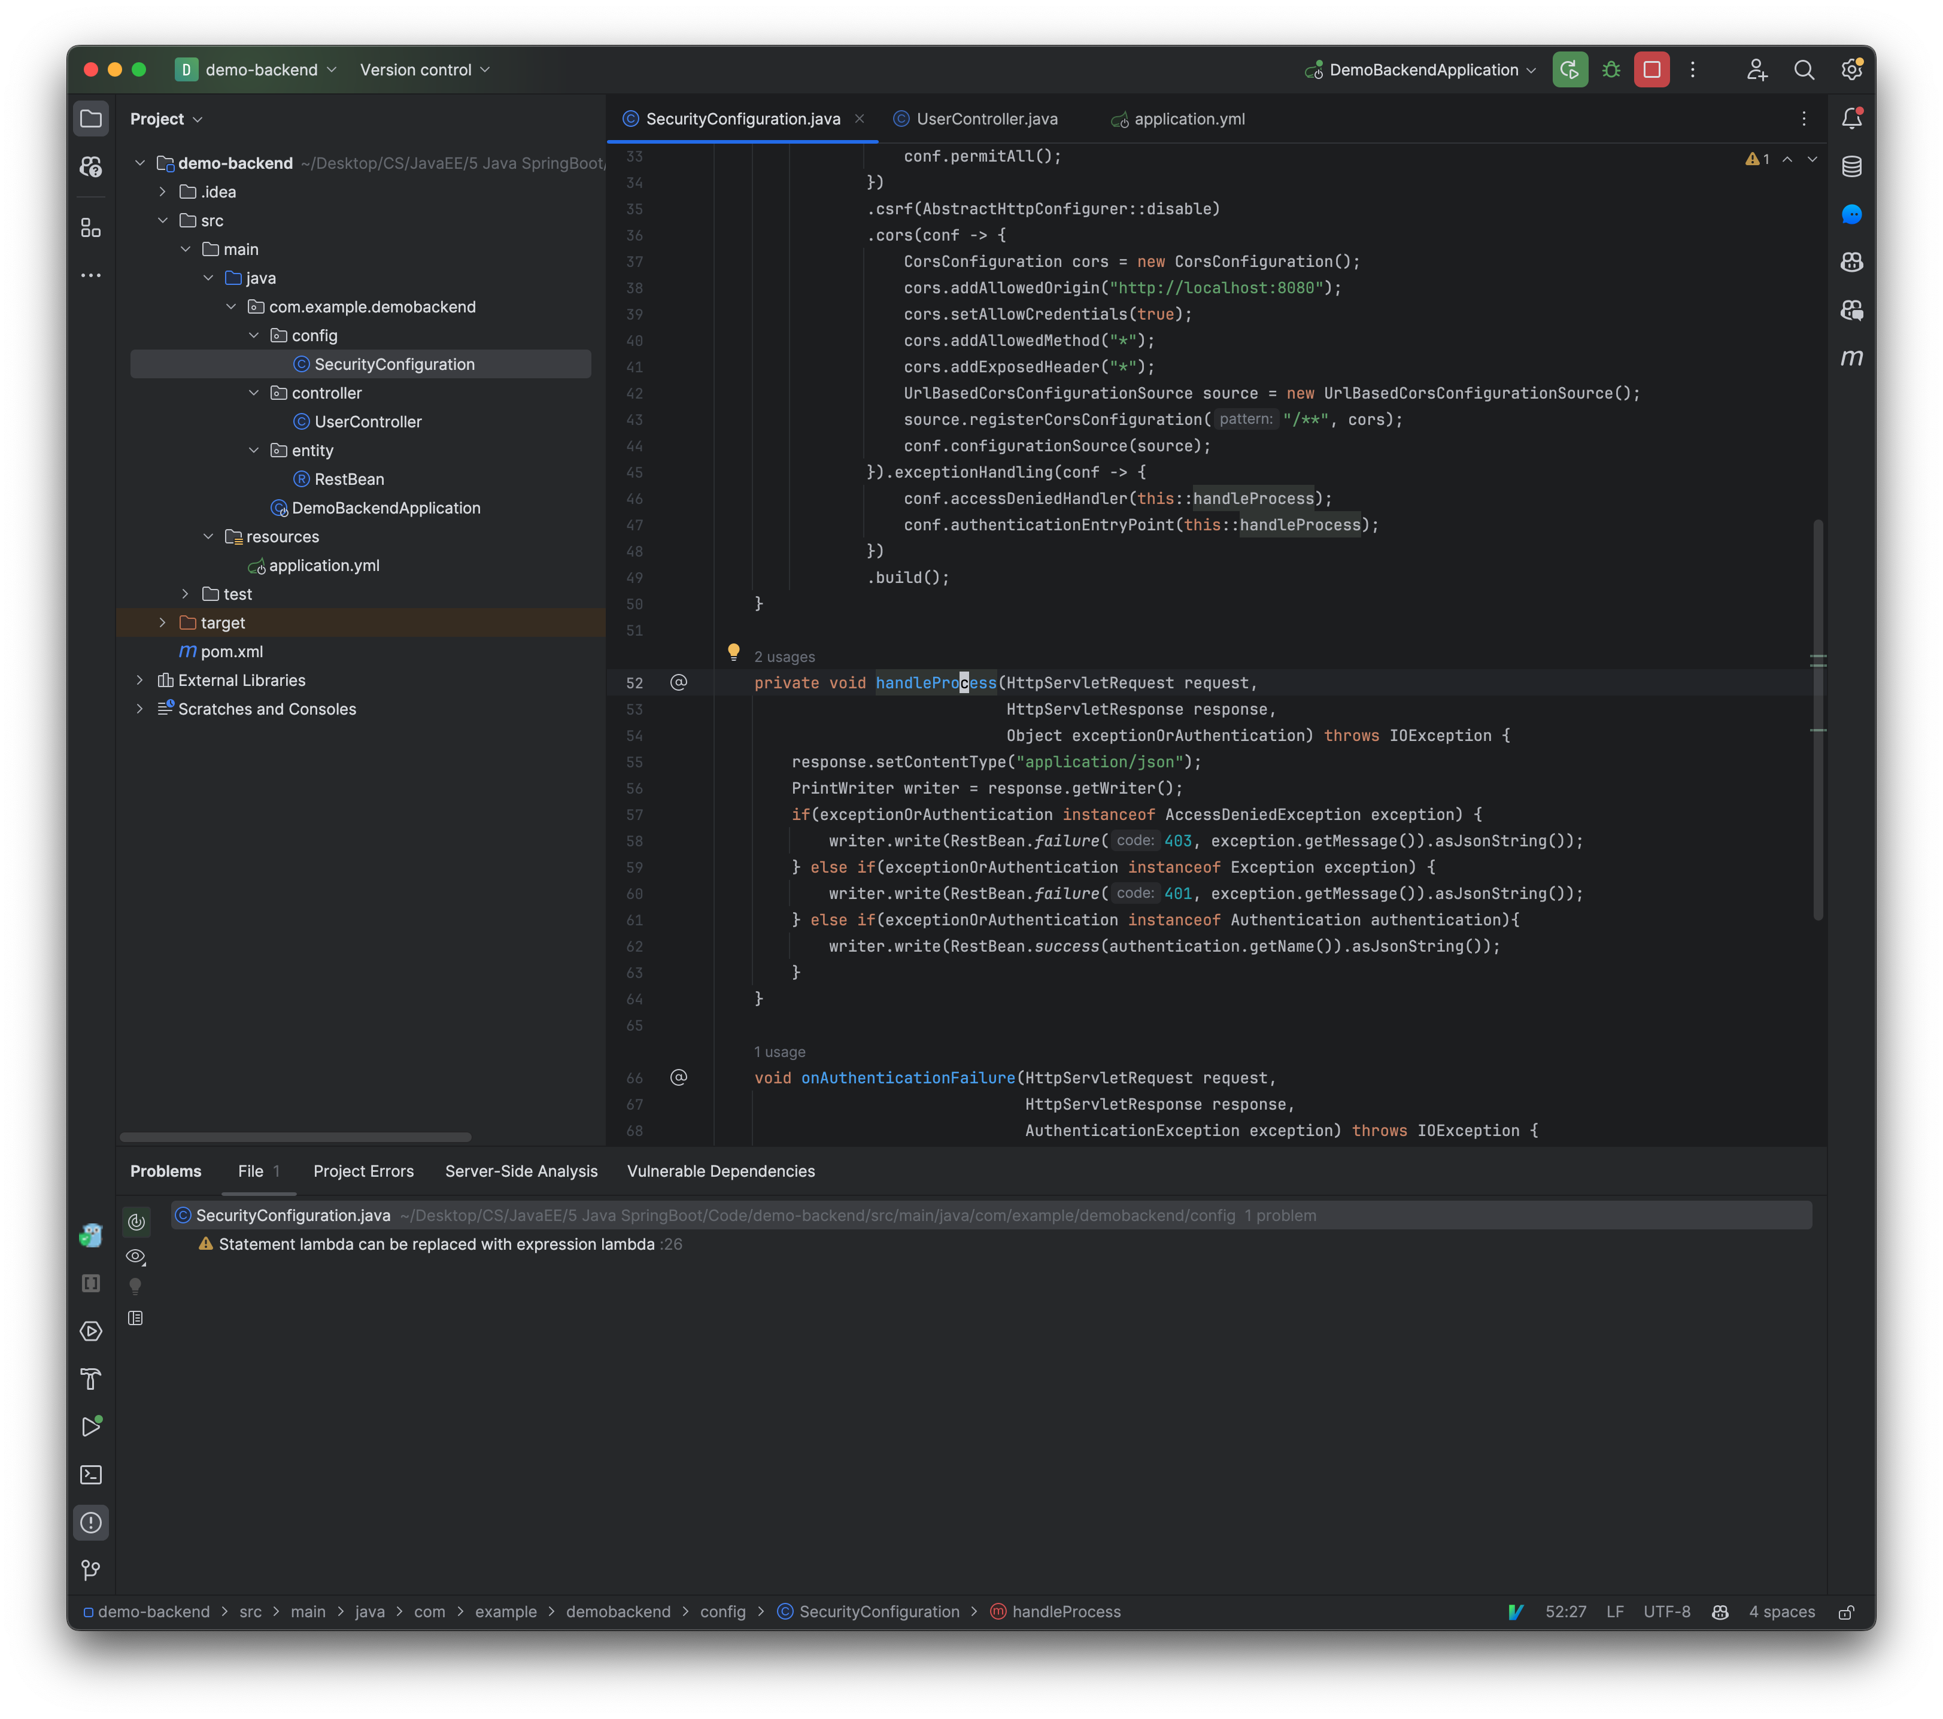Open the blue AI chat assistant icon
The height and width of the screenshot is (1719, 1943).
[x=1852, y=214]
